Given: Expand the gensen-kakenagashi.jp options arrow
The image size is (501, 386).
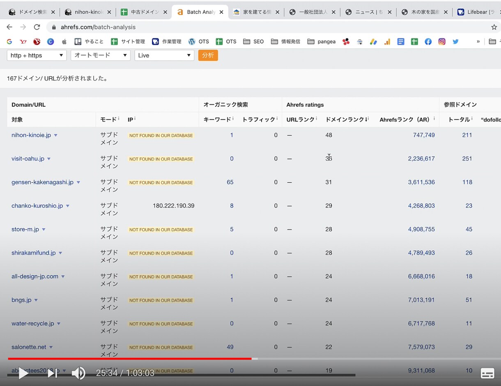Looking at the screenshot, I should [x=78, y=182].
